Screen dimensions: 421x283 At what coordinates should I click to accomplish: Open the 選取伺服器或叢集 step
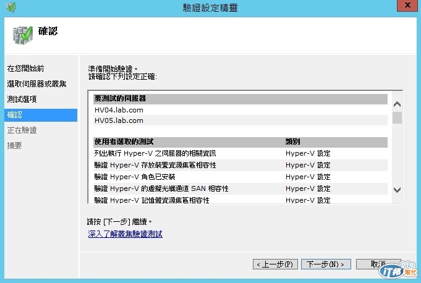(37, 83)
